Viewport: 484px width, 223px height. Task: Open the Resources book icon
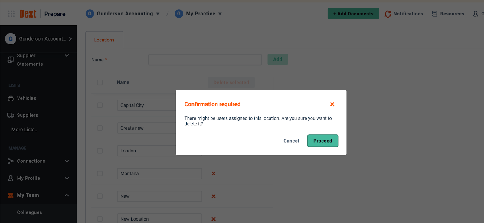435,14
